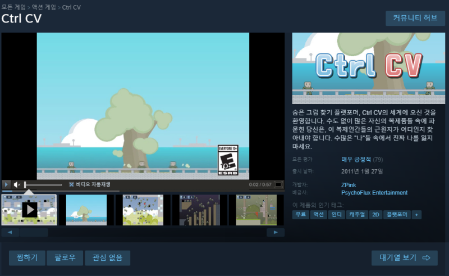Play the video with the play button
449x276 pixels.
coord(6,184)
